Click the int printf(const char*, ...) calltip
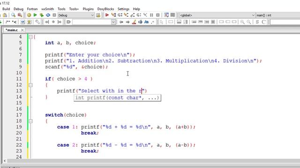300x168 pixels. pos(117,98)
